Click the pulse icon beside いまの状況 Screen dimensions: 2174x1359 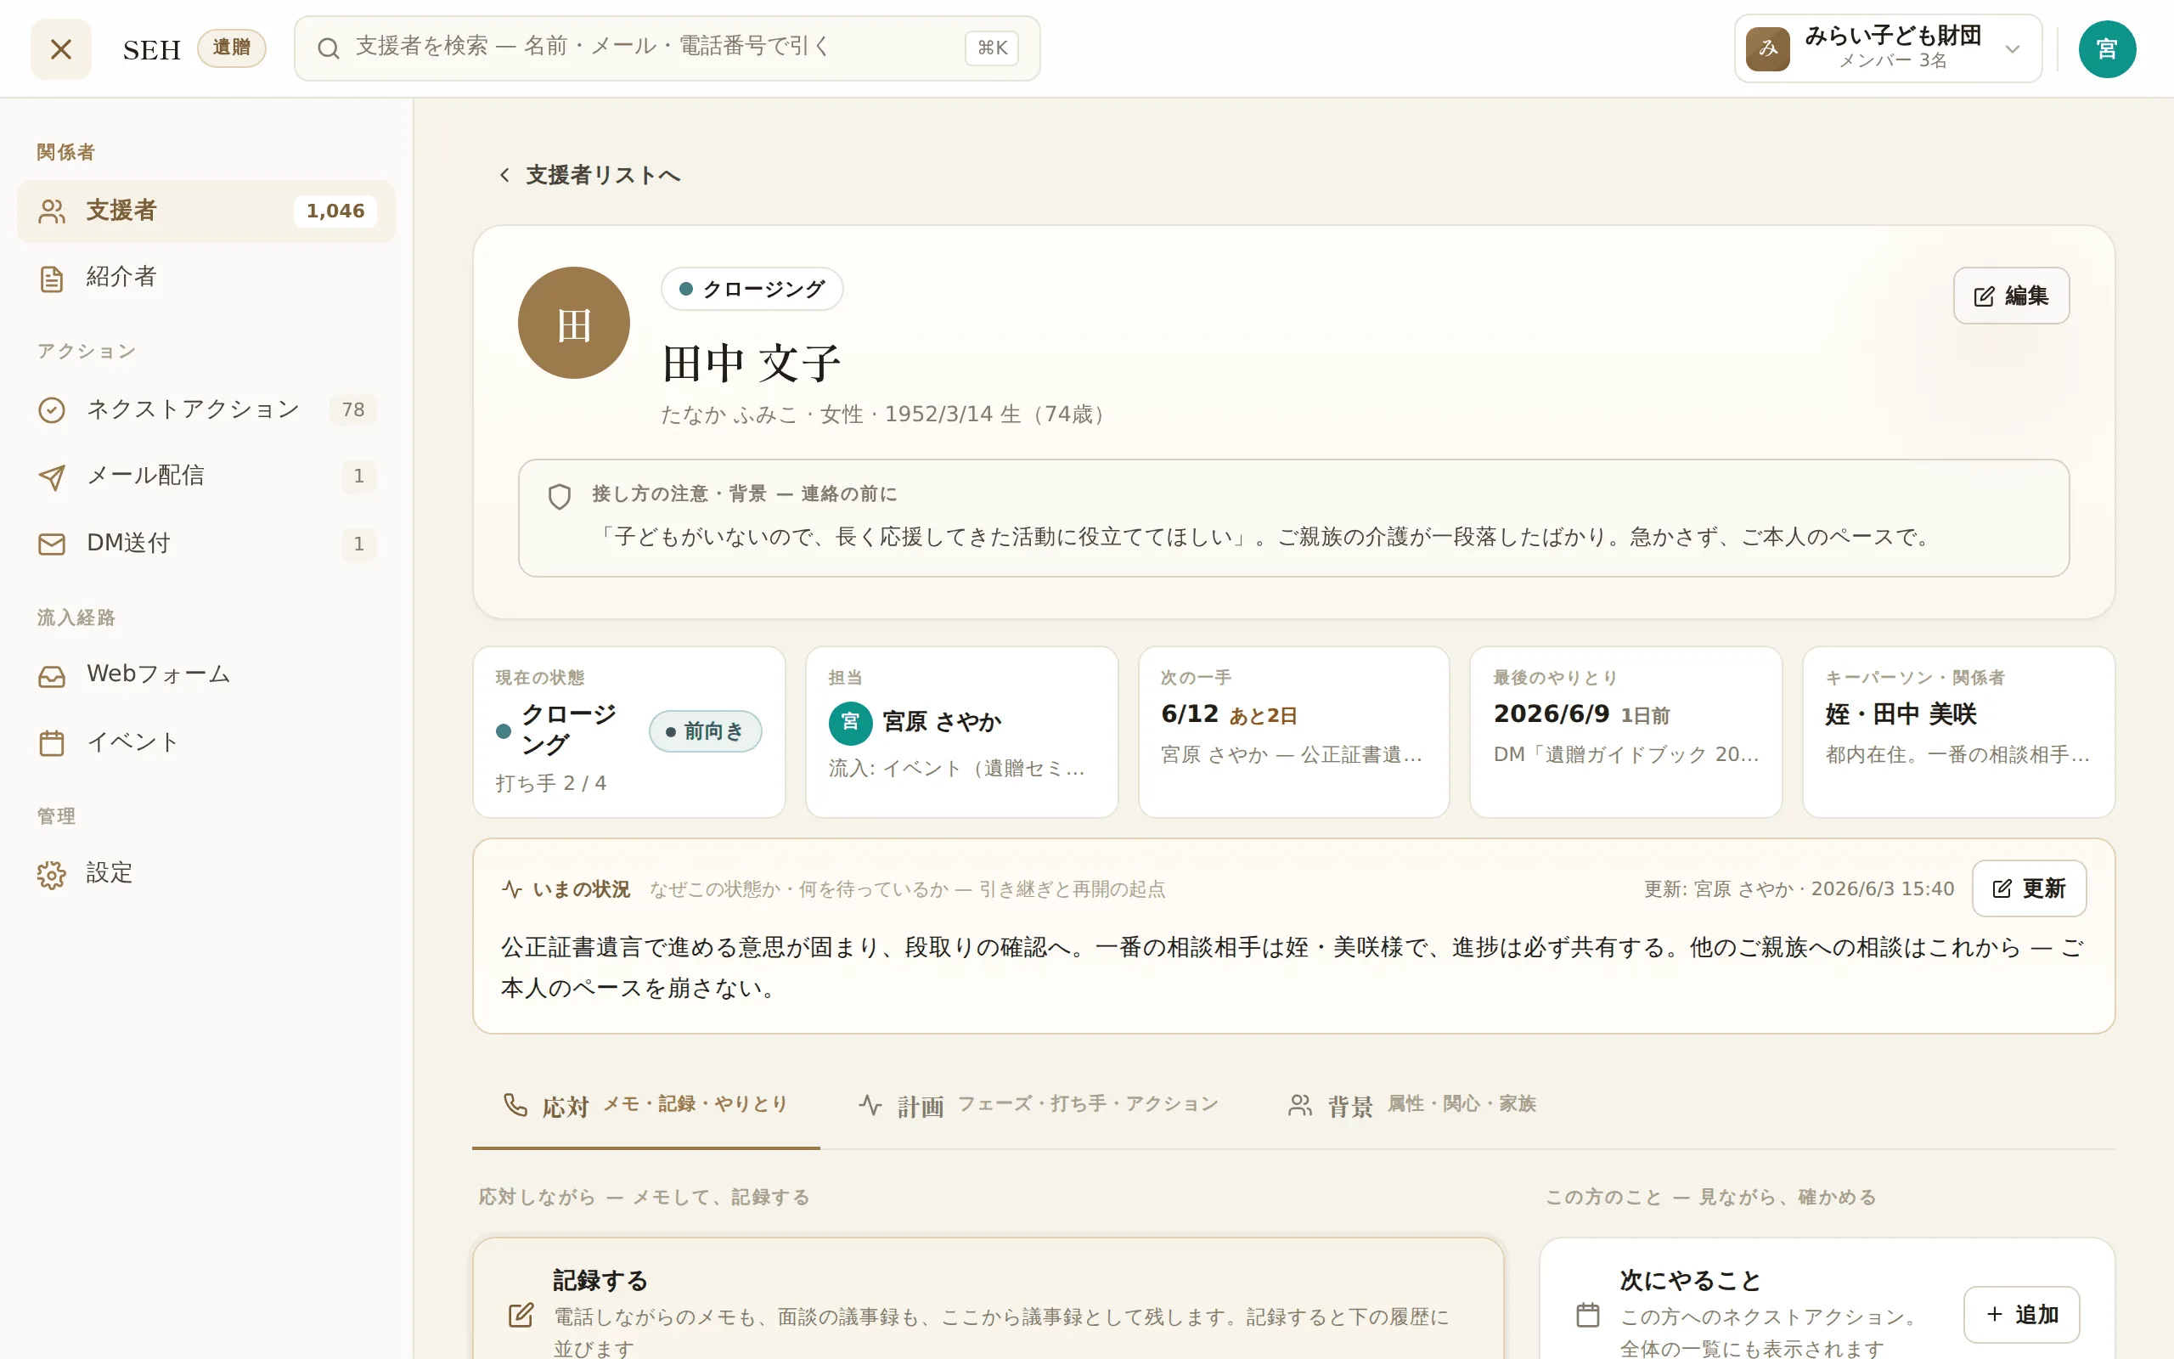coord(512,889)
